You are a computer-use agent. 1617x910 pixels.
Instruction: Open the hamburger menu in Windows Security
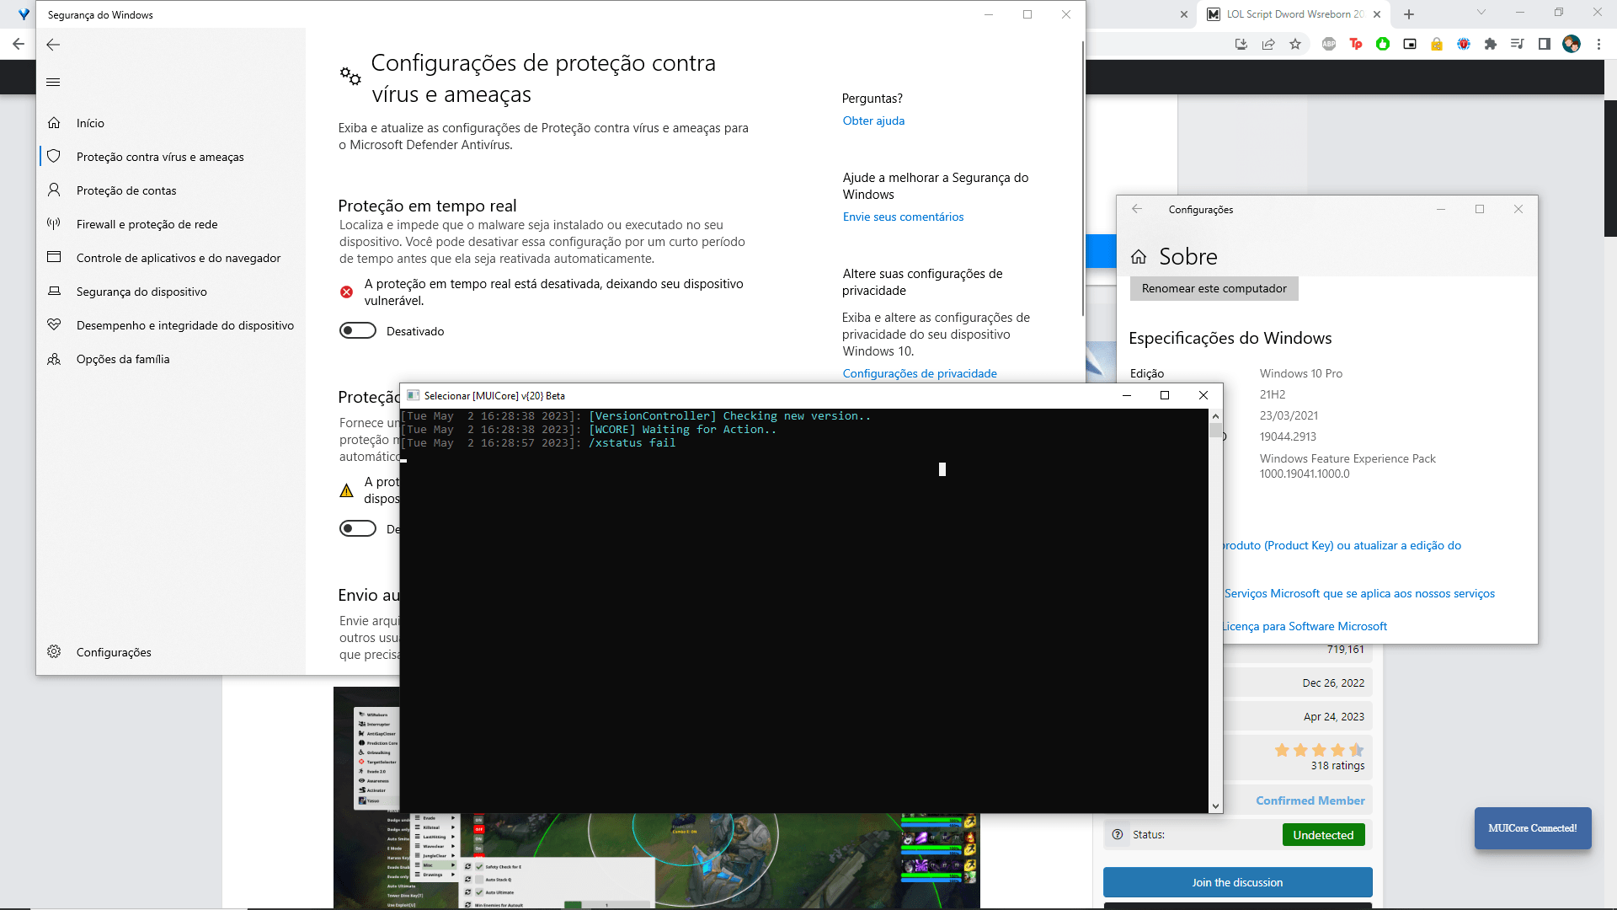[x=53, y=82]
